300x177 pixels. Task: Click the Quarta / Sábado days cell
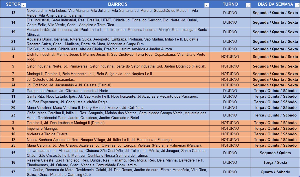275,172
